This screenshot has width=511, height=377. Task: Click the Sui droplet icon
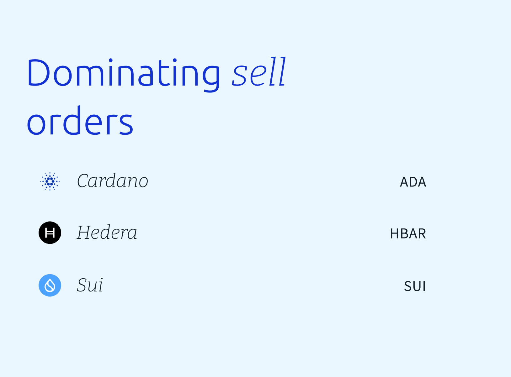pos(50,285)
